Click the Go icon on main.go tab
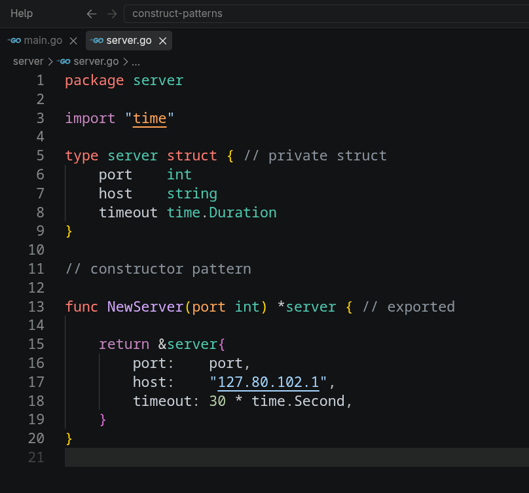 14,41
